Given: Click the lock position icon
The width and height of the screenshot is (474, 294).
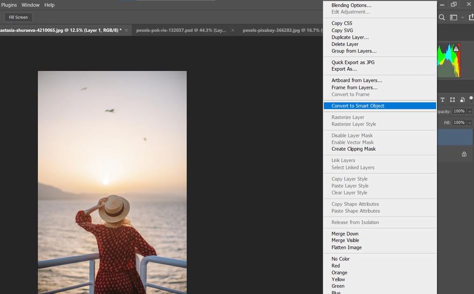Looking at the screenshot, I should [x=452, y=100].
